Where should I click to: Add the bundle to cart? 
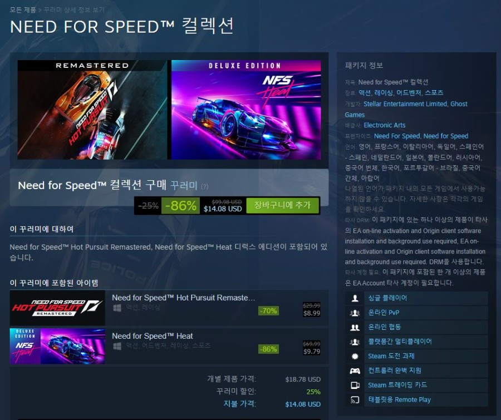(x=282, y=205)
